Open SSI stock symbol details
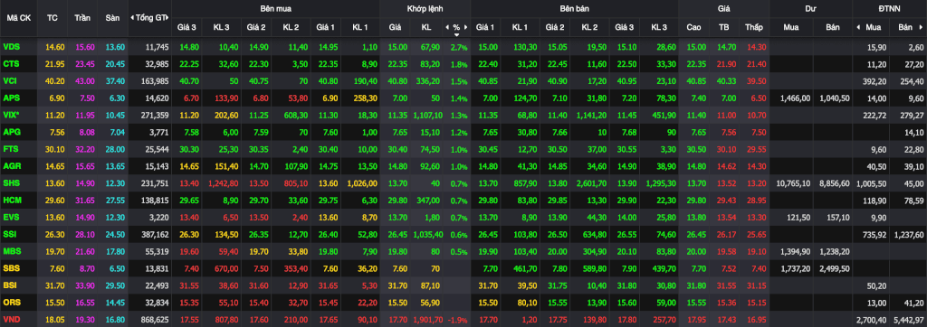927x327 pixels. pyautogui.click(x=10, y=235)
